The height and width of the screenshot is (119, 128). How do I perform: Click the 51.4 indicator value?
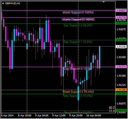pos(112,111)
